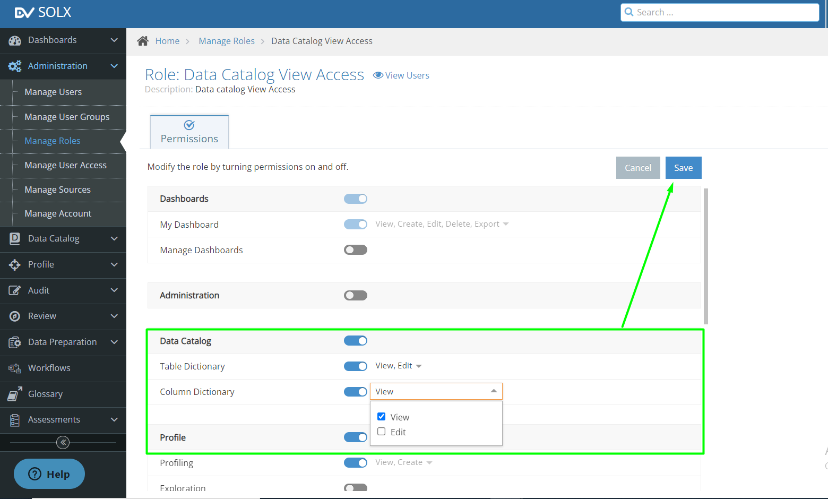Toggle the My Dashboard switch
Image resolution: width=828 pixels, height=499 pixels.
click(356, 224)
